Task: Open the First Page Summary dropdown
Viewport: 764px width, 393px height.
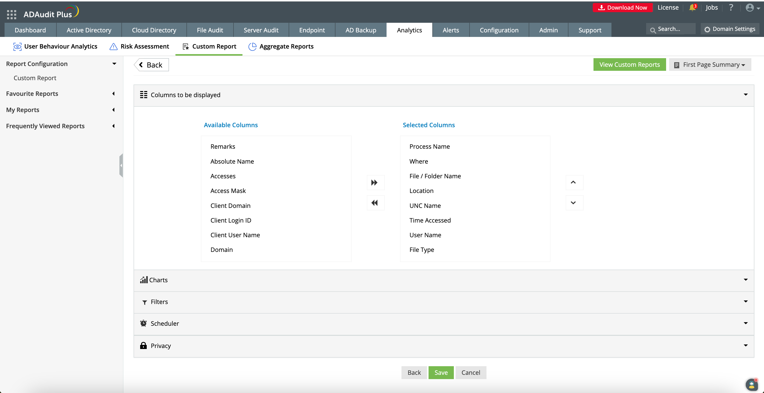Action: coord(710,64)
